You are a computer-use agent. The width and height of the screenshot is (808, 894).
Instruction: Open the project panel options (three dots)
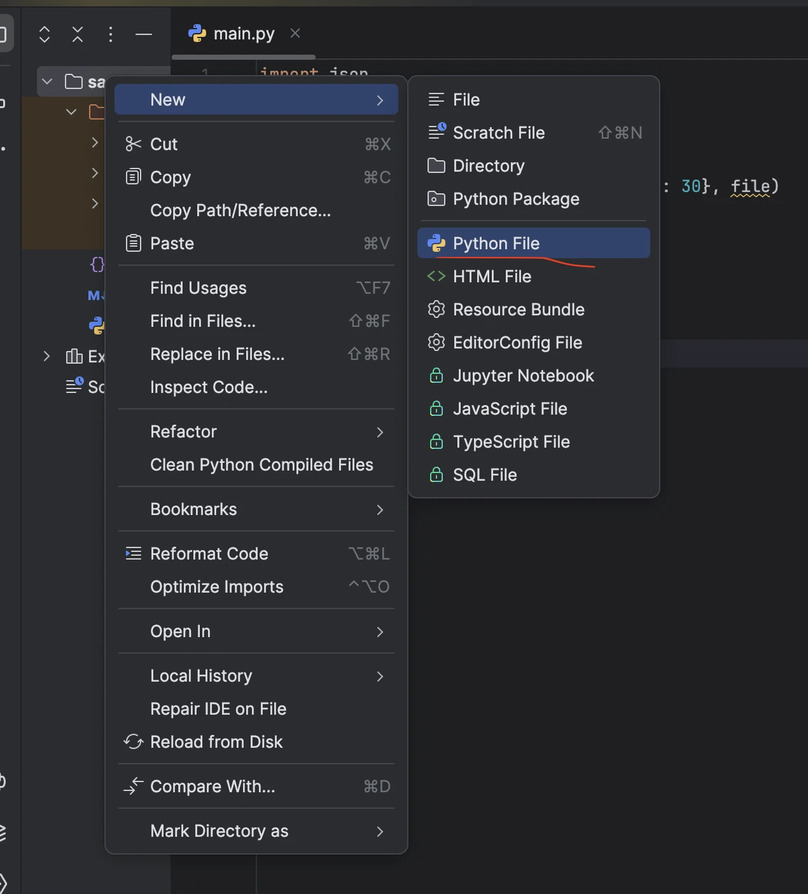(x=111, y=34)
